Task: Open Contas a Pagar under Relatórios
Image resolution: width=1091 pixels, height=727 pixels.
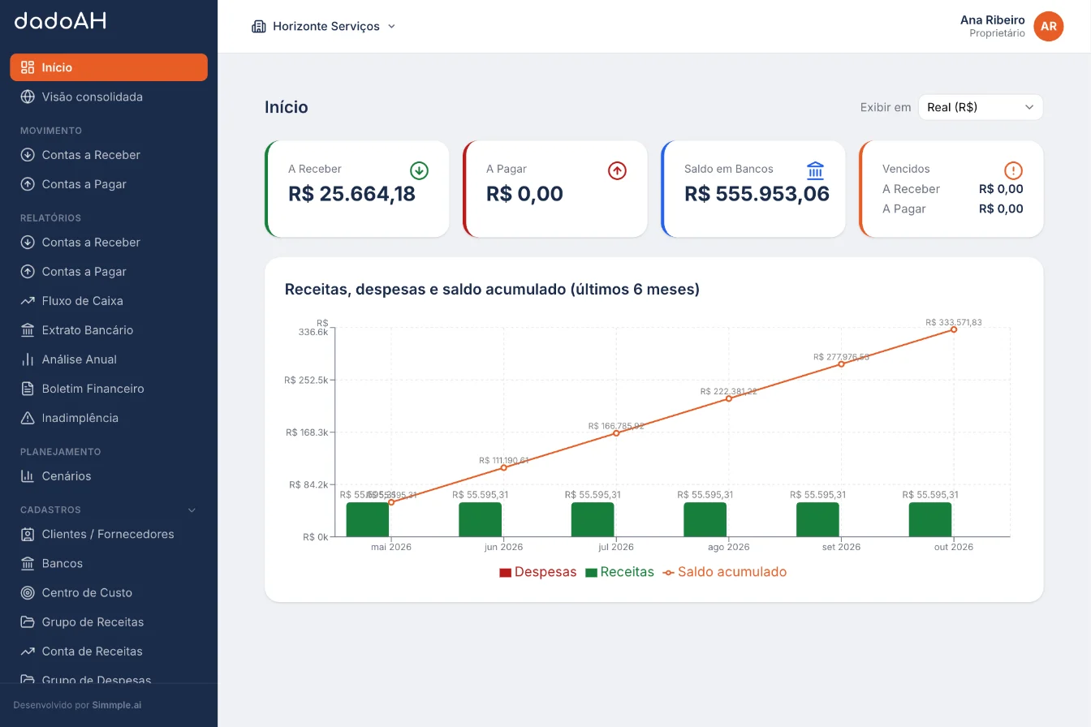Action: (109, 272)
